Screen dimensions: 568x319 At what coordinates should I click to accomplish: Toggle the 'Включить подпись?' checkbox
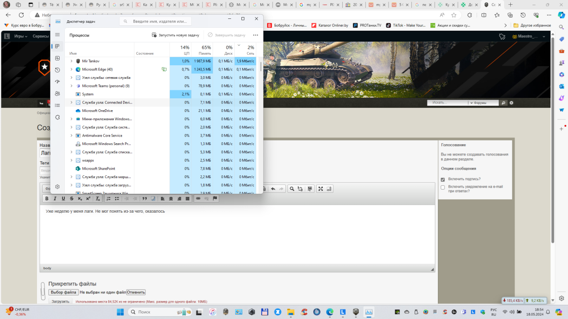(x=443, y=180)
